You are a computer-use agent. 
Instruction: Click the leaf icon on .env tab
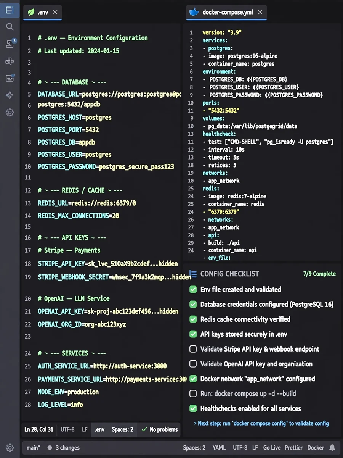[30, 12]
